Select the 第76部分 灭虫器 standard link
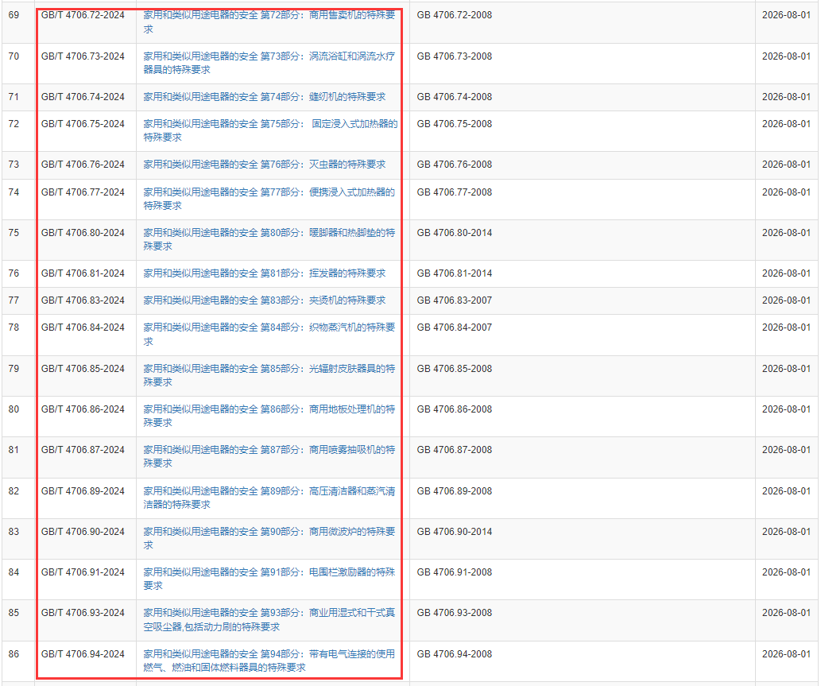The width and height of the screenshot is (821, 686). 264,165
